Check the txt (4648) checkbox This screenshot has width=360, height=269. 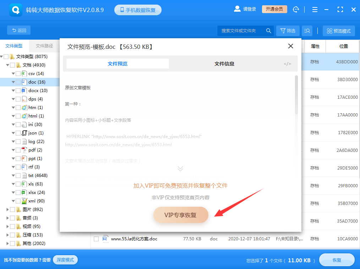click(18, 175)
